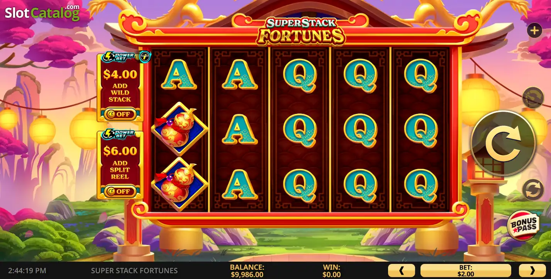Toggle the $6.00 Add Split Reel switch

120,191
